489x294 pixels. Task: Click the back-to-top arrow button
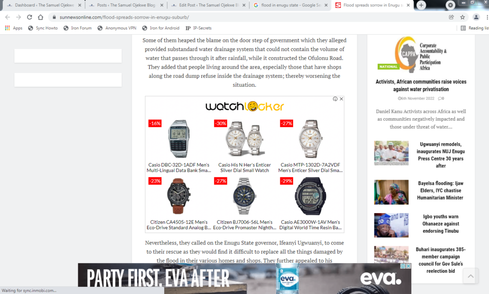click(x=470, y=275)
